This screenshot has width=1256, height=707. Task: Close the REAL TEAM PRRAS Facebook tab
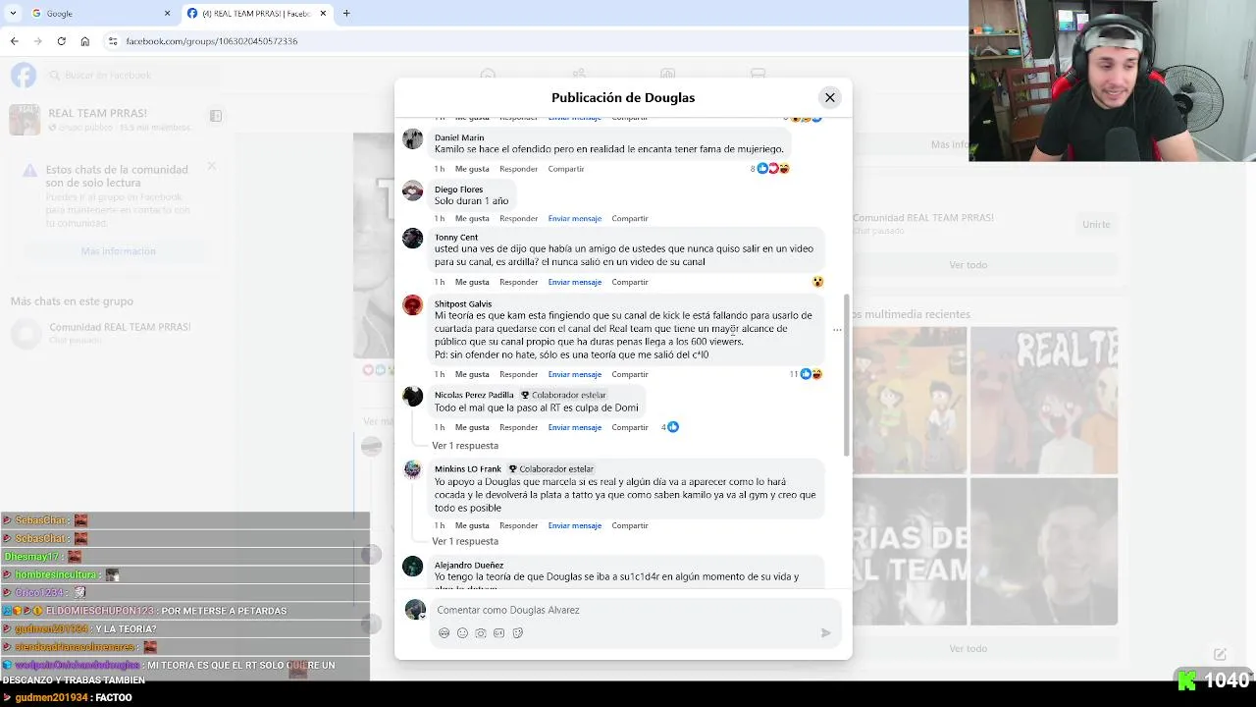point(325,14)
